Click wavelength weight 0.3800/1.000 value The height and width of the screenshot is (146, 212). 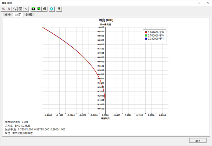click(58, 130)
